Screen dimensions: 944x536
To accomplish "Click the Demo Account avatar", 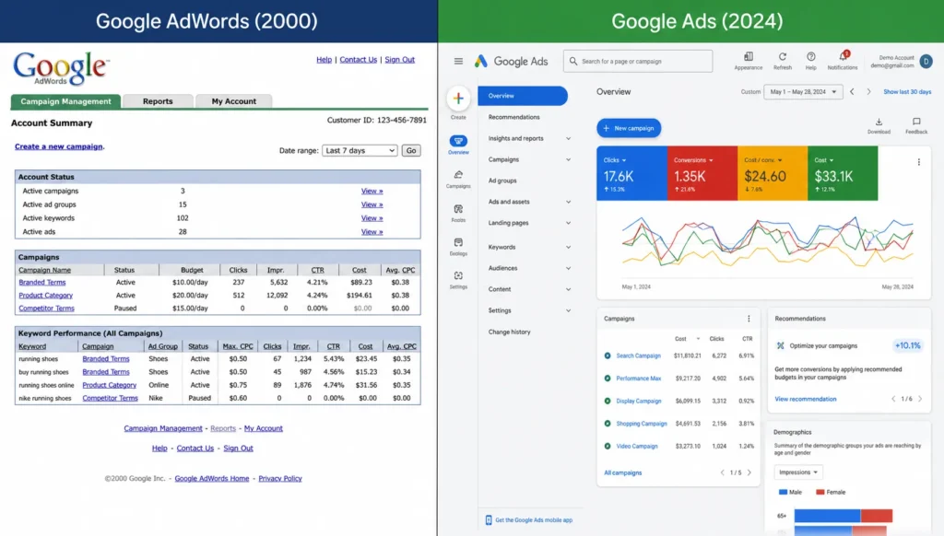I will coord(926,62).
